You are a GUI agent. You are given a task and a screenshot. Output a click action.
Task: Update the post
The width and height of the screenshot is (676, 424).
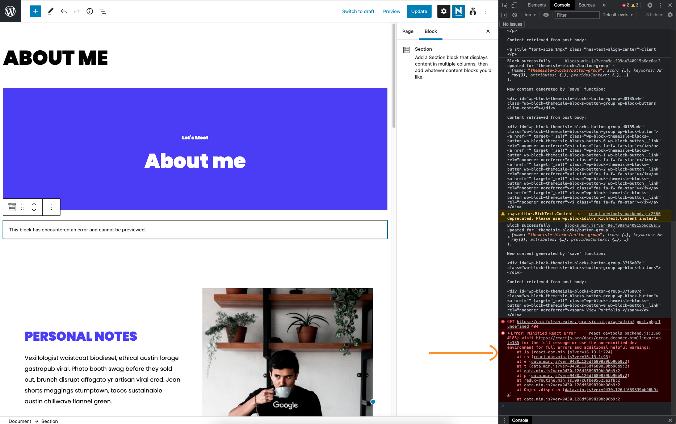419,11
